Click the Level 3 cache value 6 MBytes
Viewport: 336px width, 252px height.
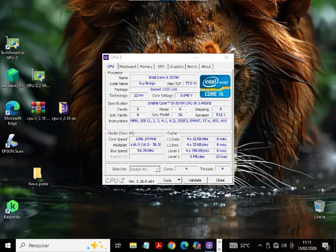pos(197,156)
